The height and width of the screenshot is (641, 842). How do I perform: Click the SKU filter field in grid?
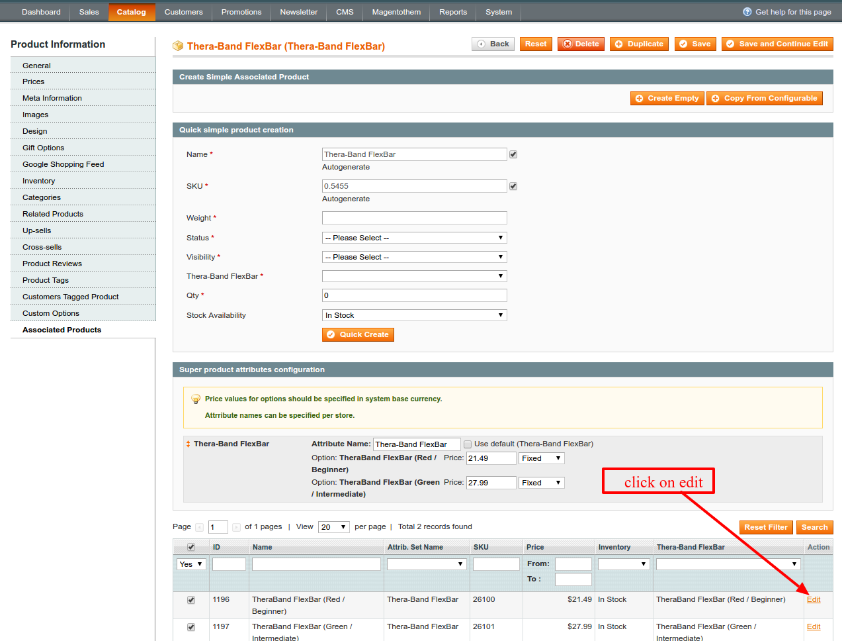pos(496,564)
